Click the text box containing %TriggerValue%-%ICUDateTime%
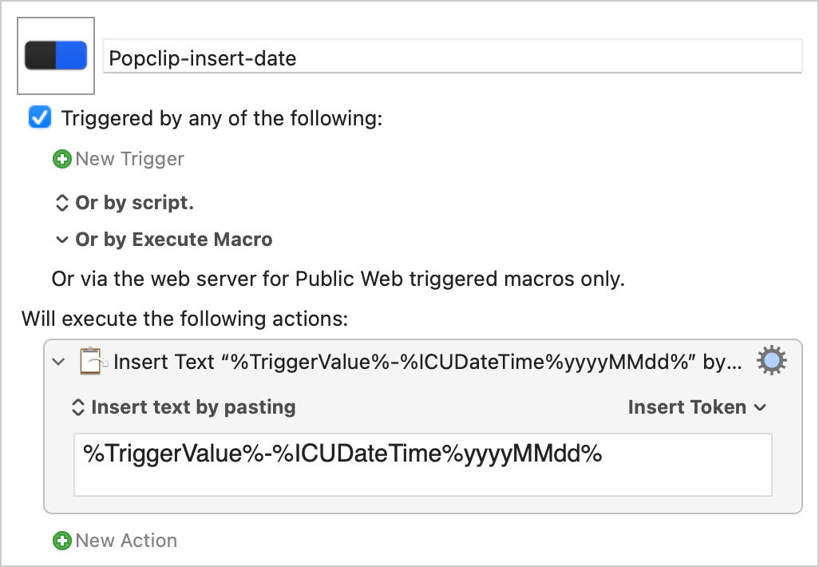This screenshot has height=567, width=819. pyautogui.click(x=422, y=464)
